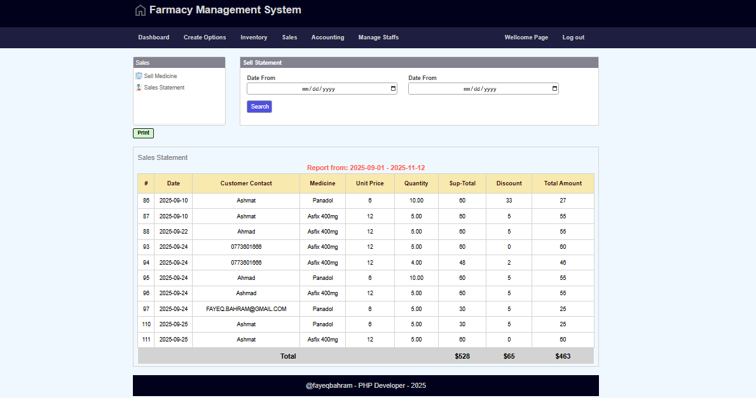
Task: Click the FAYEQ.BAHRAM@GMAIL.COM customer cell
Action: pos(246,309)
